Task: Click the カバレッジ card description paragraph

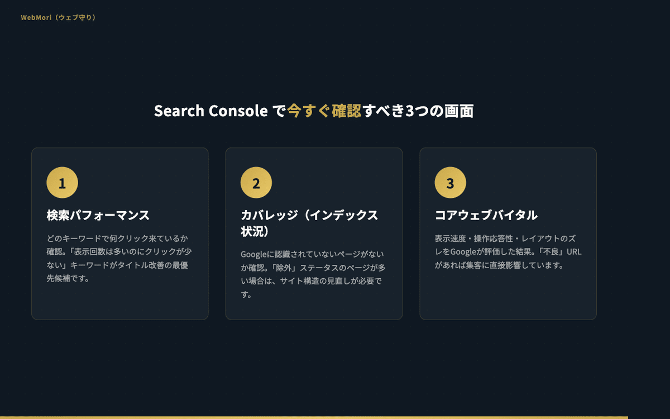Action: tap(313, 274)
